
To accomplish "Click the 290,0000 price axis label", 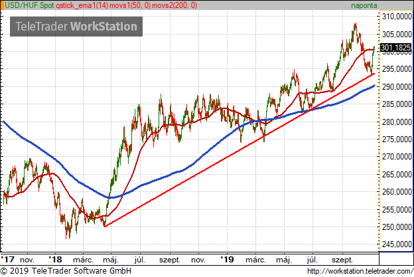I will (x=397, y=87).
